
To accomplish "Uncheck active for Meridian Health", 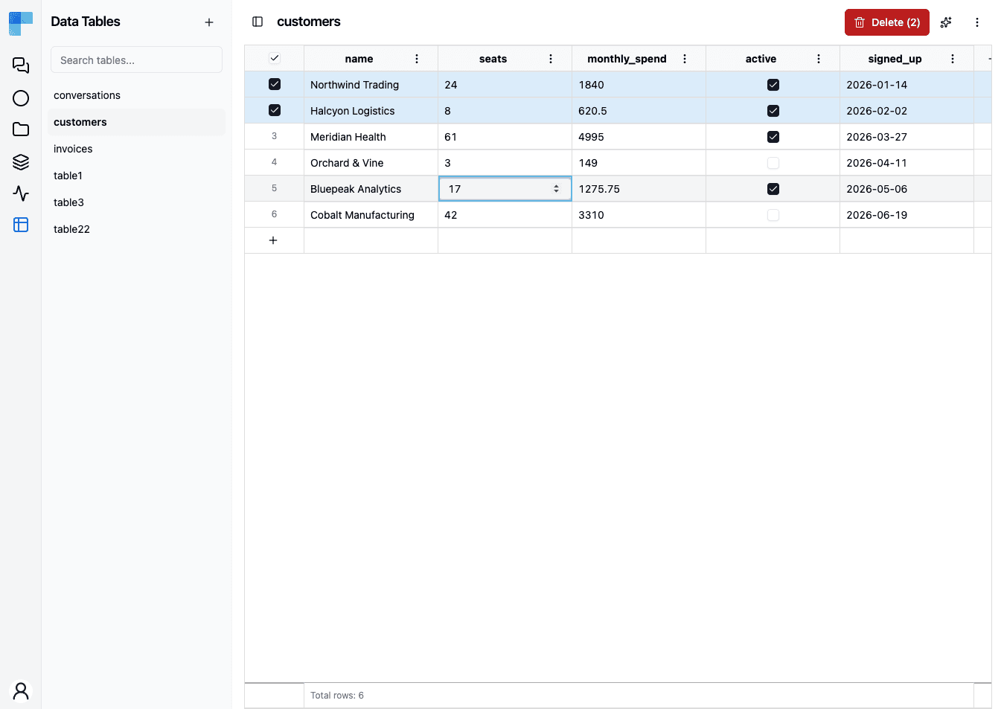I will click(x=773, y=137).
